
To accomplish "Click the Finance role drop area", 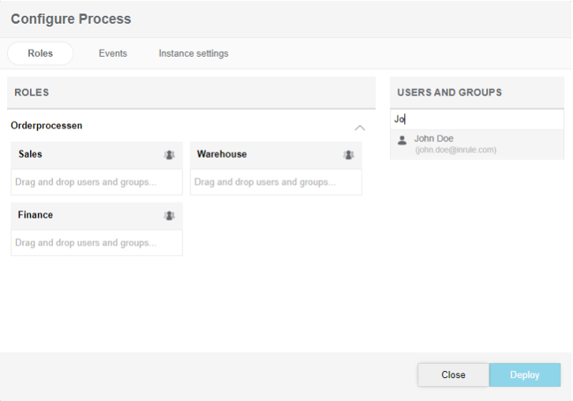I will (96, 243).
